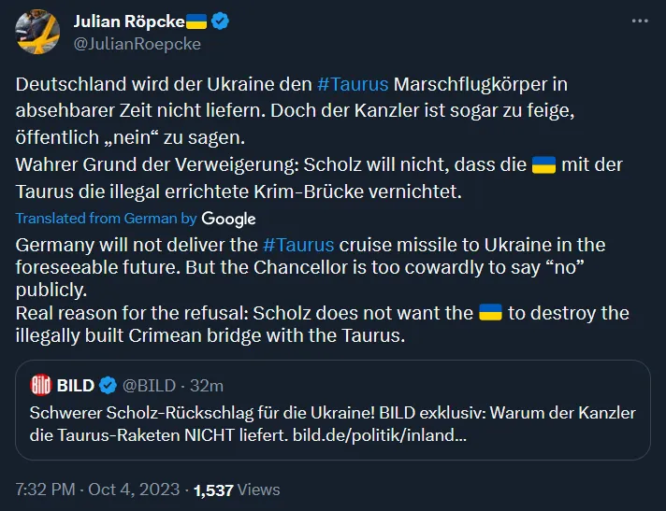Open the tweet's more options menu
Screen dimensions: 666x511
click(639, 21)
